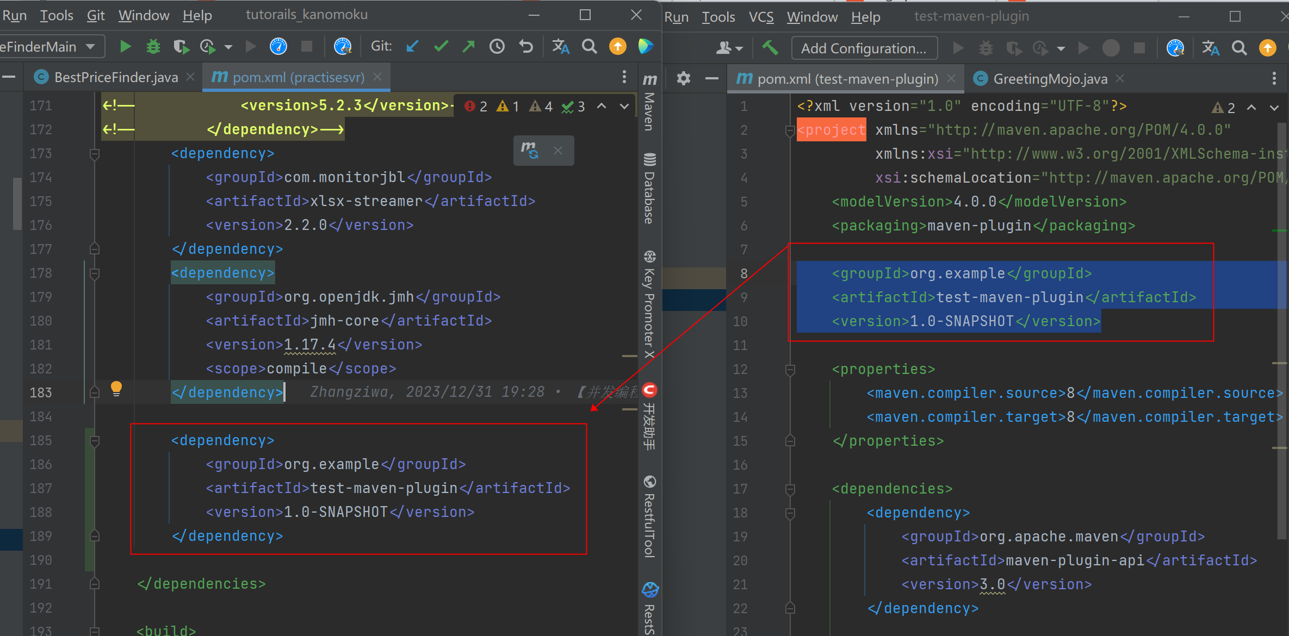Open the profiler dropdown arrow in tutorails_kanomoku toolbar
The height and width of the screenshot is (636, 1289).
pyautogui.click(x=228, y=47)
